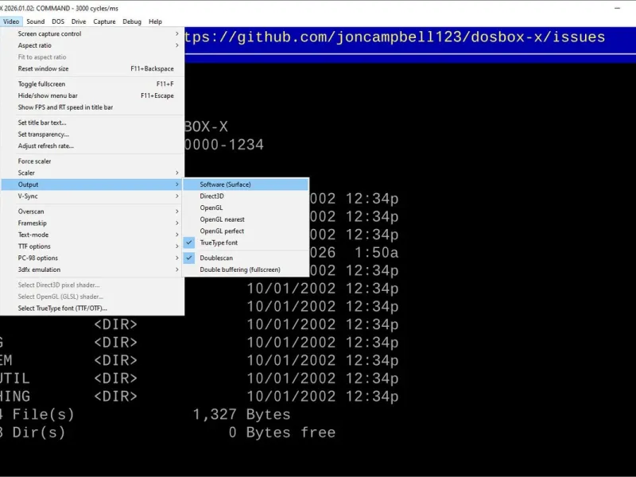This screenshot has height=477, width=636.
Task: Open the Debug menu
Action: [132, 21]
